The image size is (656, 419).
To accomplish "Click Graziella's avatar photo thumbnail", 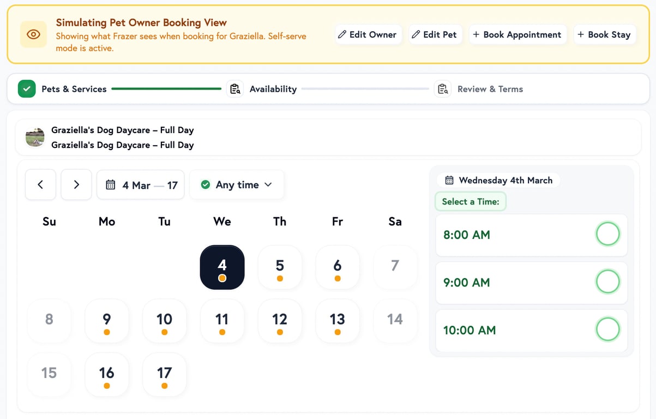I will click(35, 137).
